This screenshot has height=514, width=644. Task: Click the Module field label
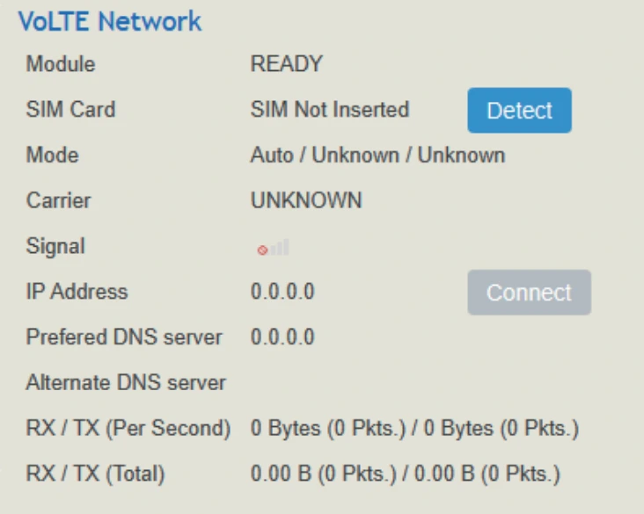click(x=61, y=64)
